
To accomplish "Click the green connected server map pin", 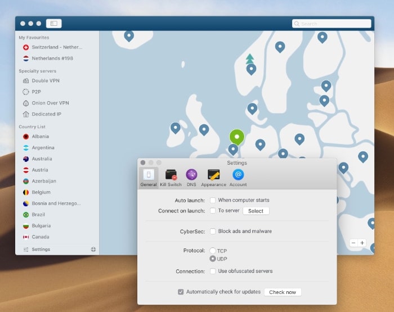I will 237,137.
